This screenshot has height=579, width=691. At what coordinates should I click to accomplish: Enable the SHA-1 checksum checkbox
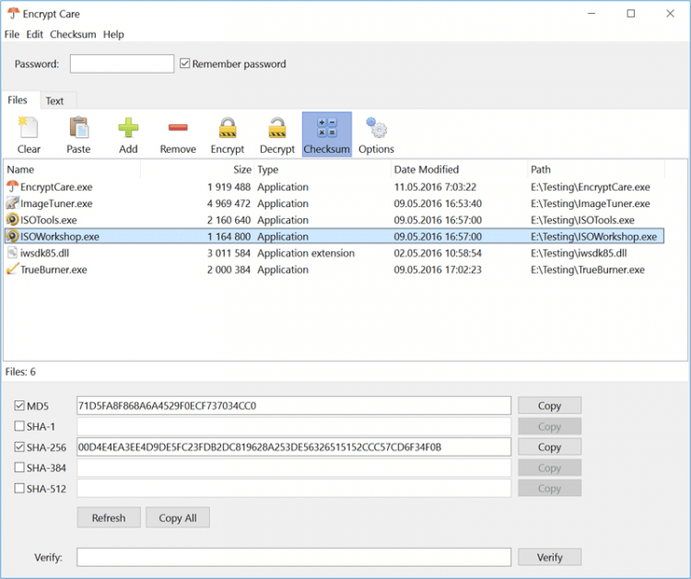tap(20, 426)
